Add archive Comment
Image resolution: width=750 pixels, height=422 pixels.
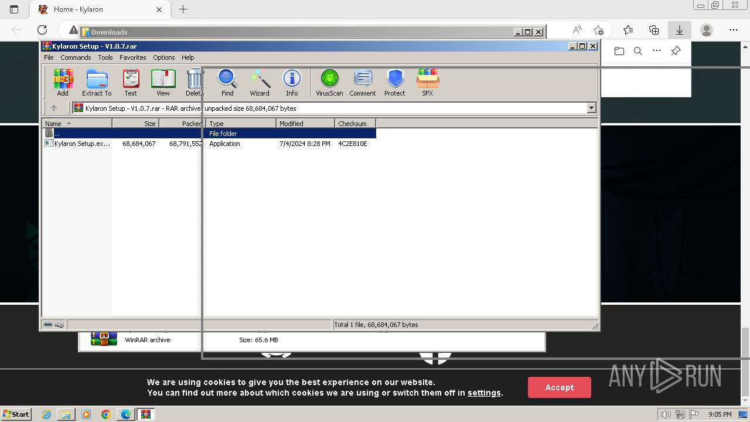pos(363,83)
